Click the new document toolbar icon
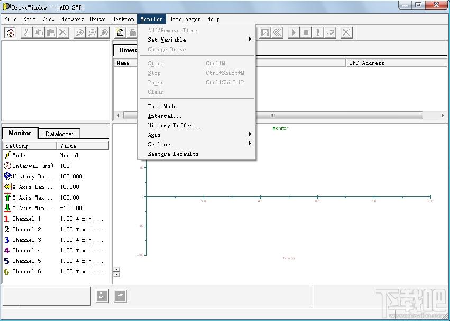This screenshot has height=321, width=450. (x=120, y=33)
